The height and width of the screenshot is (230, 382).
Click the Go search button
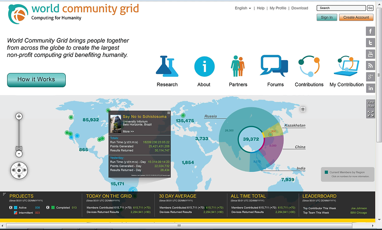370,8
